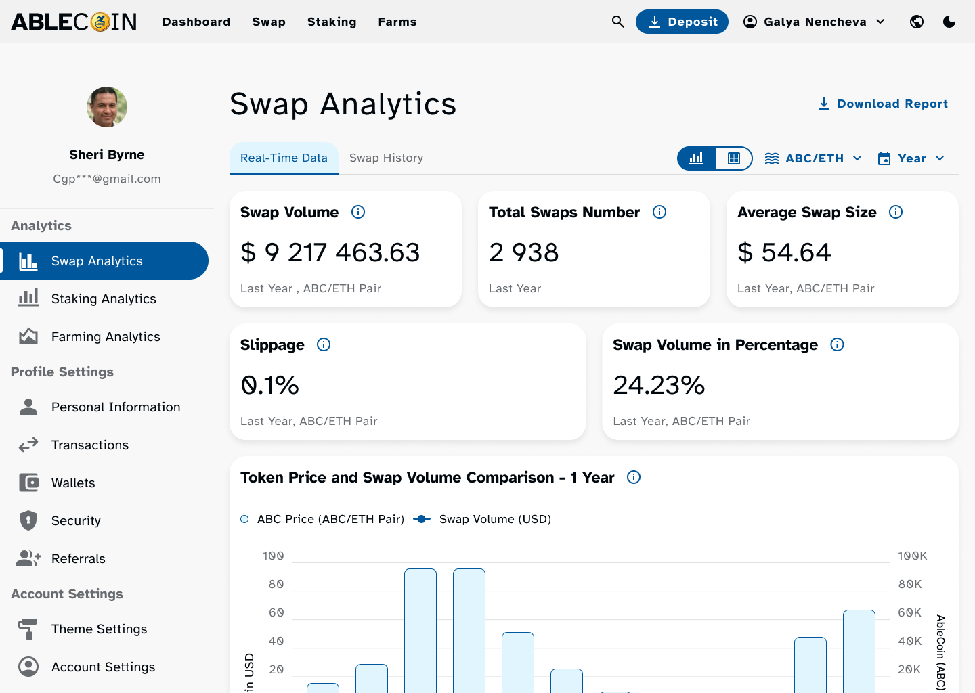Open Referrals in the sidebar
Image resolution: width=975 pixels, height=693 pixels.
pos(78,558)
